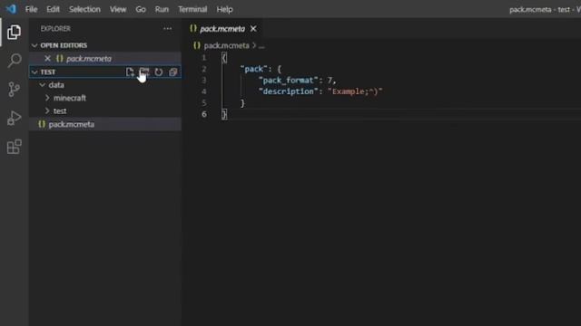
Task: Open the Run and Debug view
Action: 15,118
